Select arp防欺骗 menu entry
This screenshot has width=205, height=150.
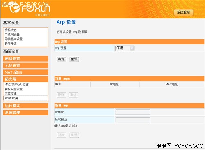pyautogui.click(x=26, y=98)
